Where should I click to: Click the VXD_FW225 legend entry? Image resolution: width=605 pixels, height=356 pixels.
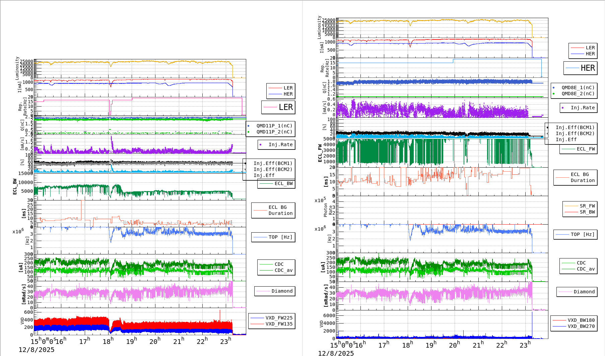[x=272, y=318]
